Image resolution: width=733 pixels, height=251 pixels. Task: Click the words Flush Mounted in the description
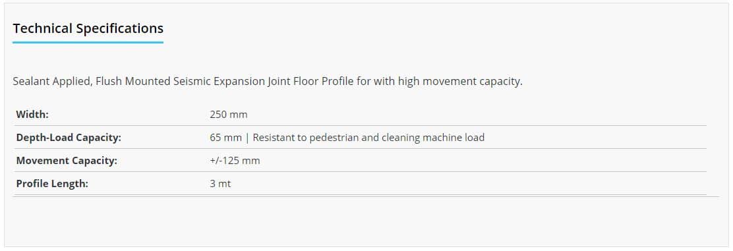click(133, 81)
